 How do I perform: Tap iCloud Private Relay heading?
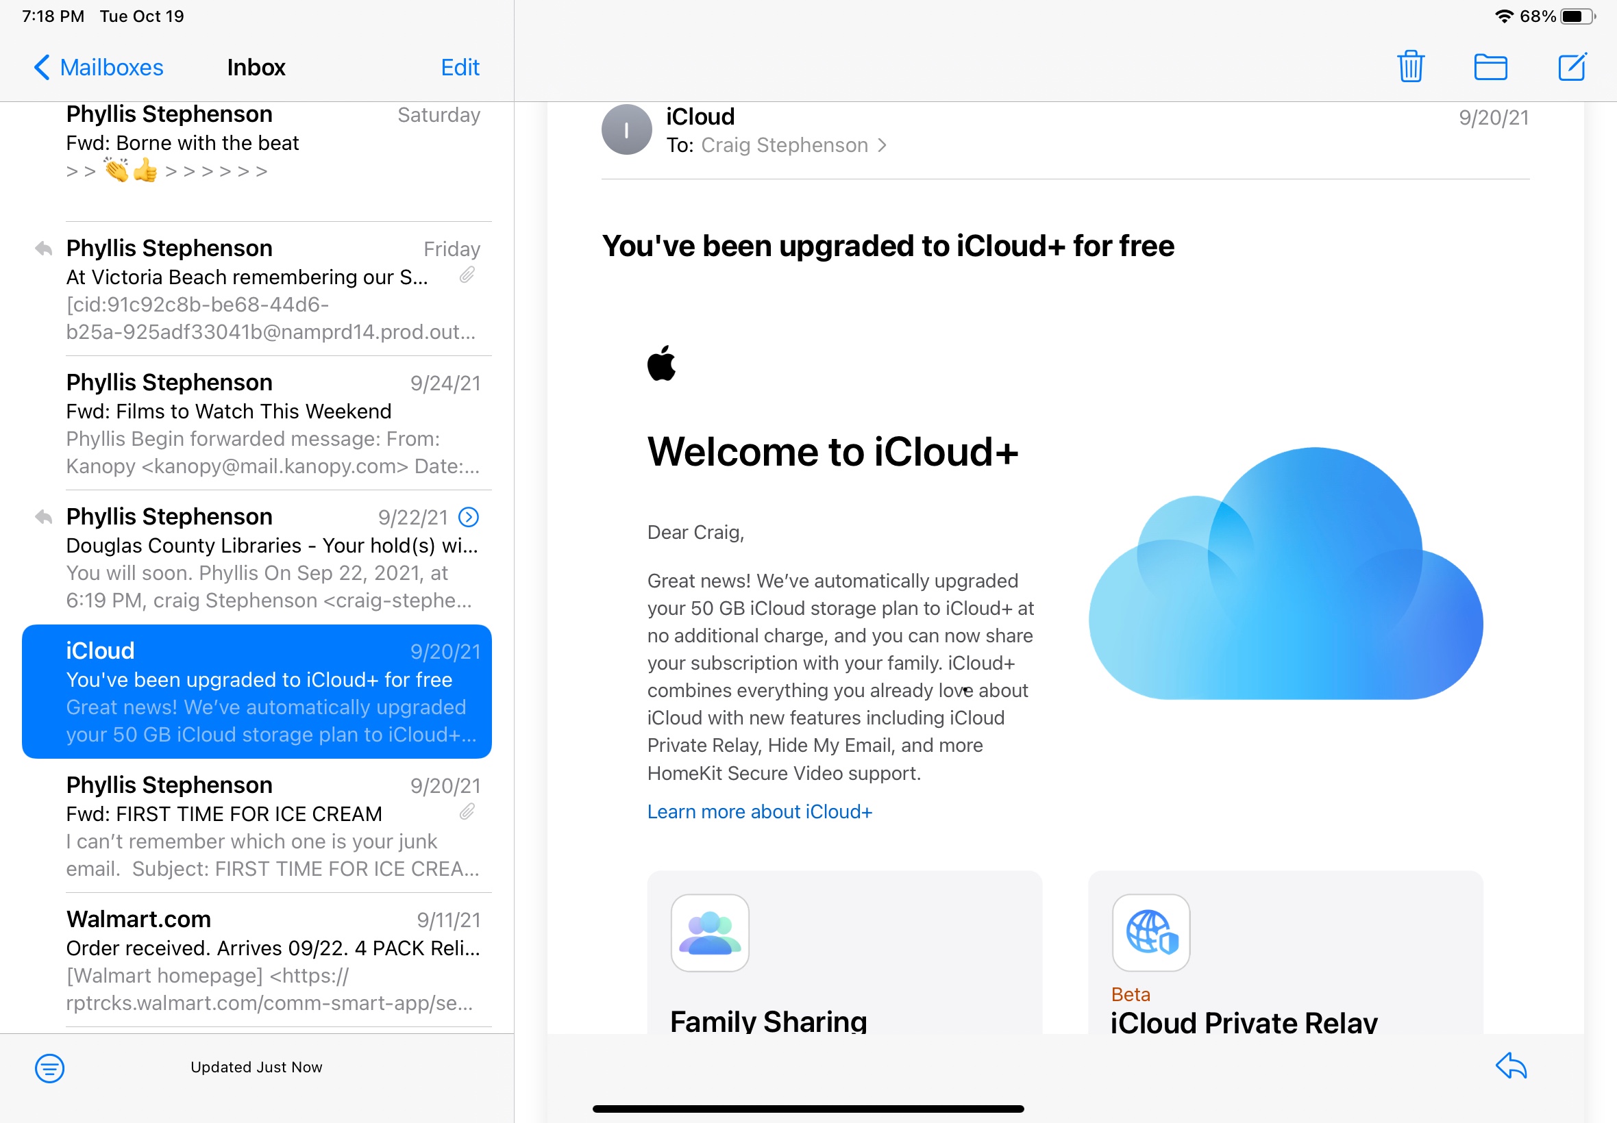pos(1244,1022)
